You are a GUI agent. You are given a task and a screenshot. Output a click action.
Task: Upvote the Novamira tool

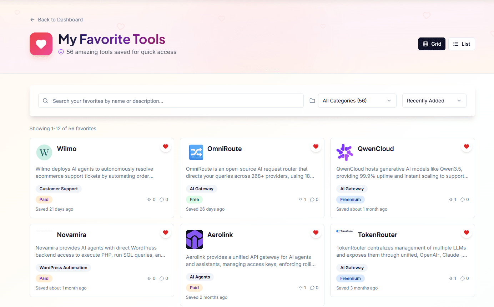(x=151, y=278)
